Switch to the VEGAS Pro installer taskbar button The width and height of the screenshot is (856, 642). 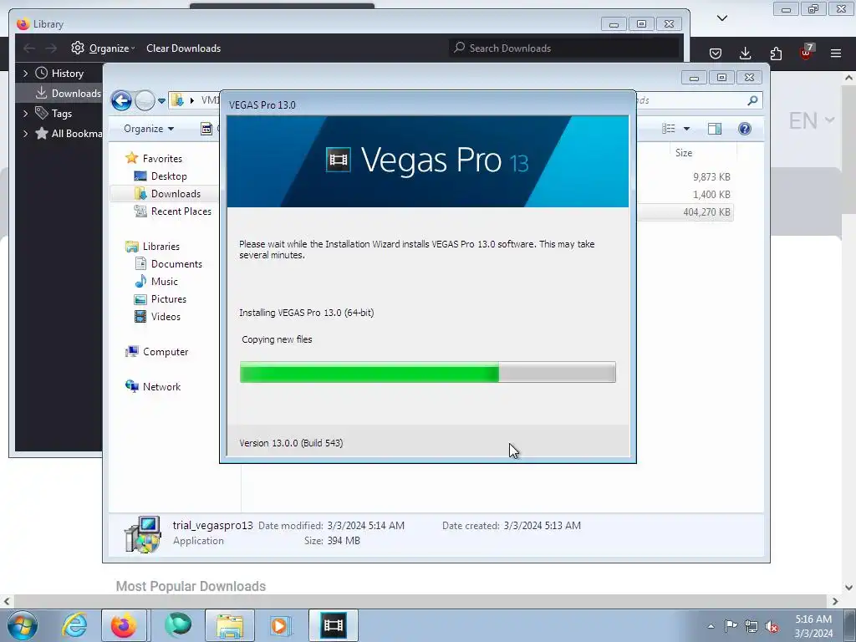[x=334, y=625]
